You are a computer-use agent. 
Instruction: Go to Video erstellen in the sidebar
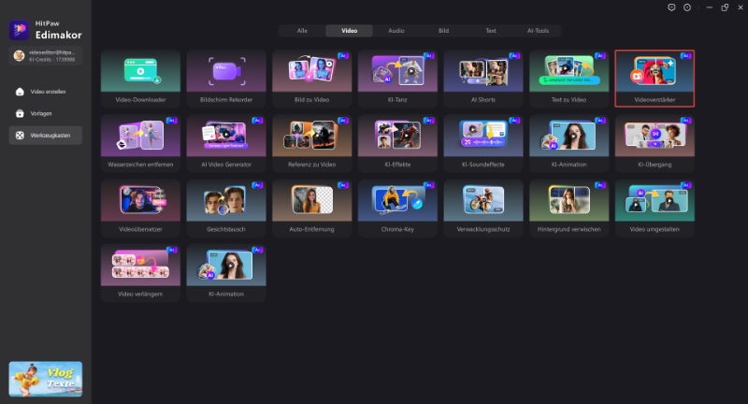pyautogui.click(x=47, y=92)
